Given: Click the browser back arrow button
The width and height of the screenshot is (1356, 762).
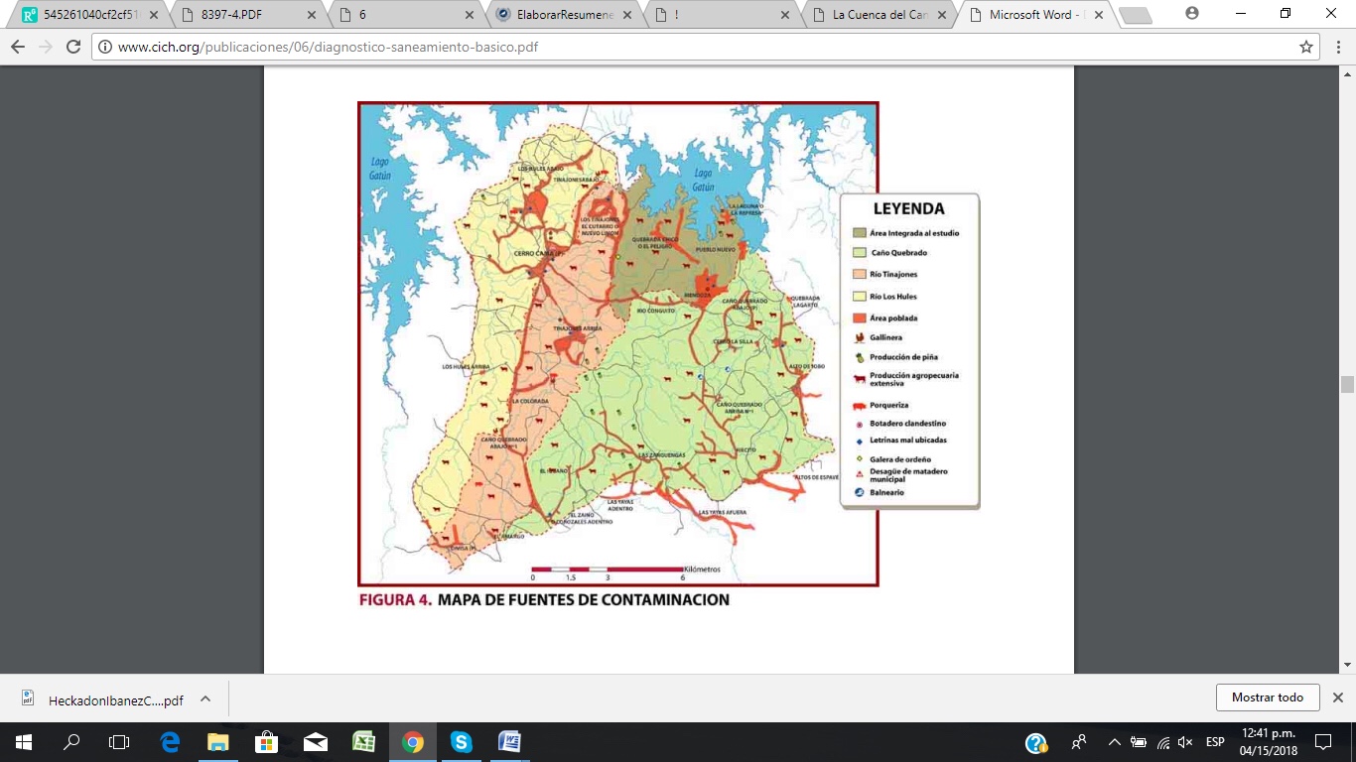Looking at the screenshot, I should pyautogui.click(x=18, y=47).
